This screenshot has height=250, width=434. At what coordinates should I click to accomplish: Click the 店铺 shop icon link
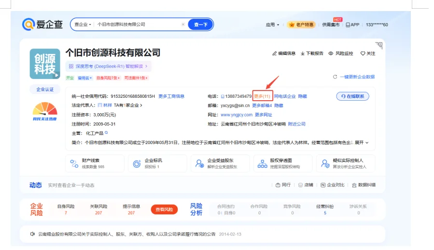[305, 185]
